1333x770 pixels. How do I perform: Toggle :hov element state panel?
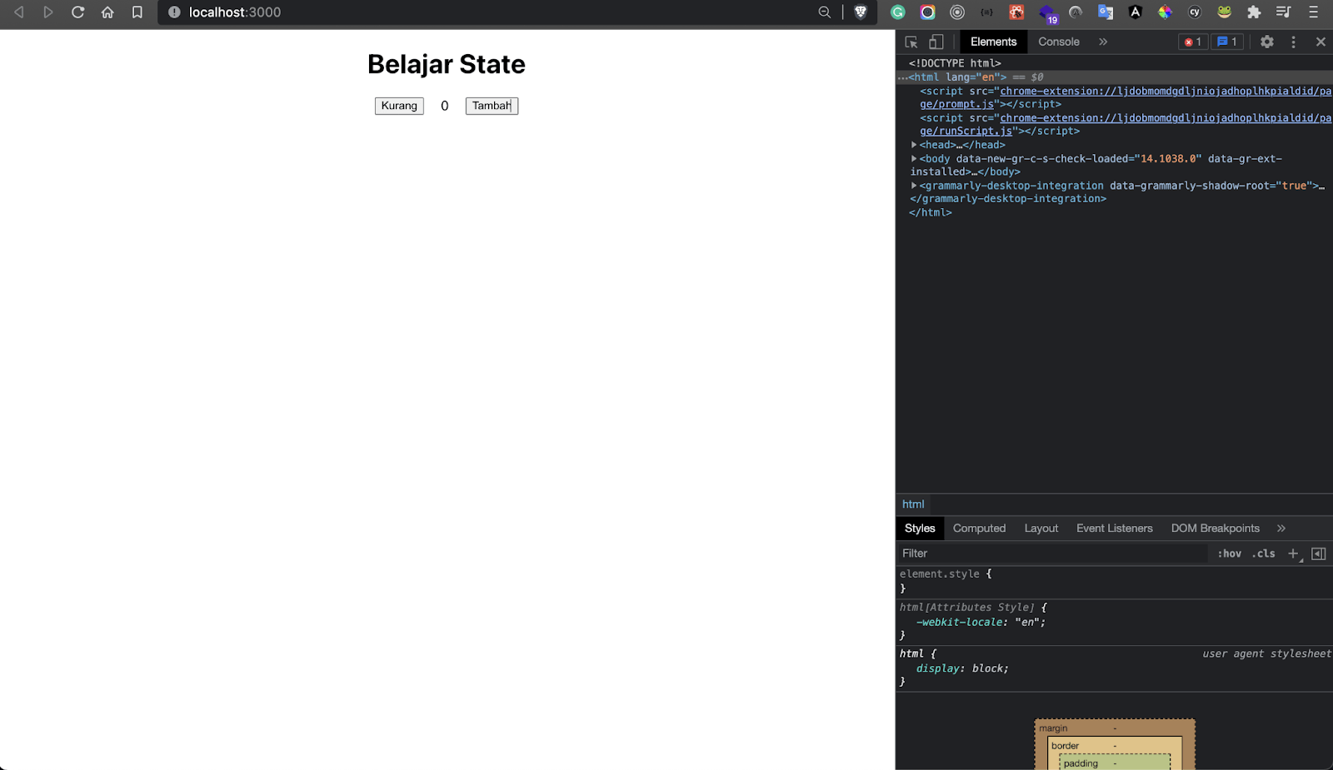(x=1229, y=554)
